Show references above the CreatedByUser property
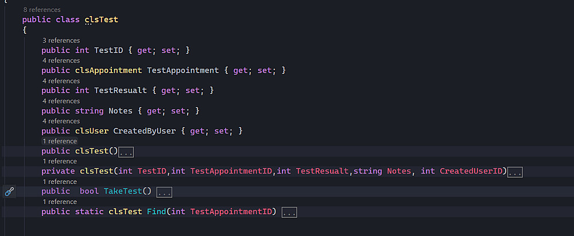Viewport: 574px width, 236px height. click(61, 121)
